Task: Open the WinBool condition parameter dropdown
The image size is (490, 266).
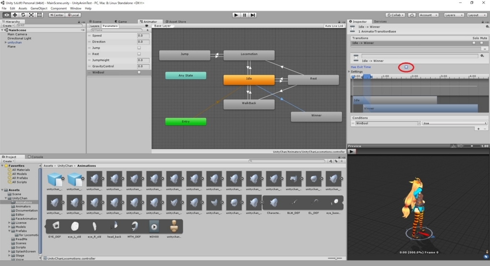Action: [388, 123]
